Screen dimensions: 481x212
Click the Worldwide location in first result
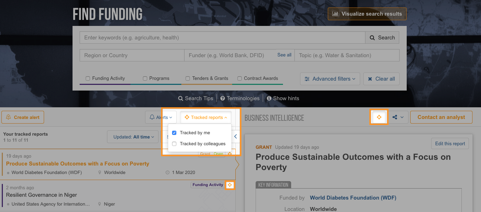point(115,173)
